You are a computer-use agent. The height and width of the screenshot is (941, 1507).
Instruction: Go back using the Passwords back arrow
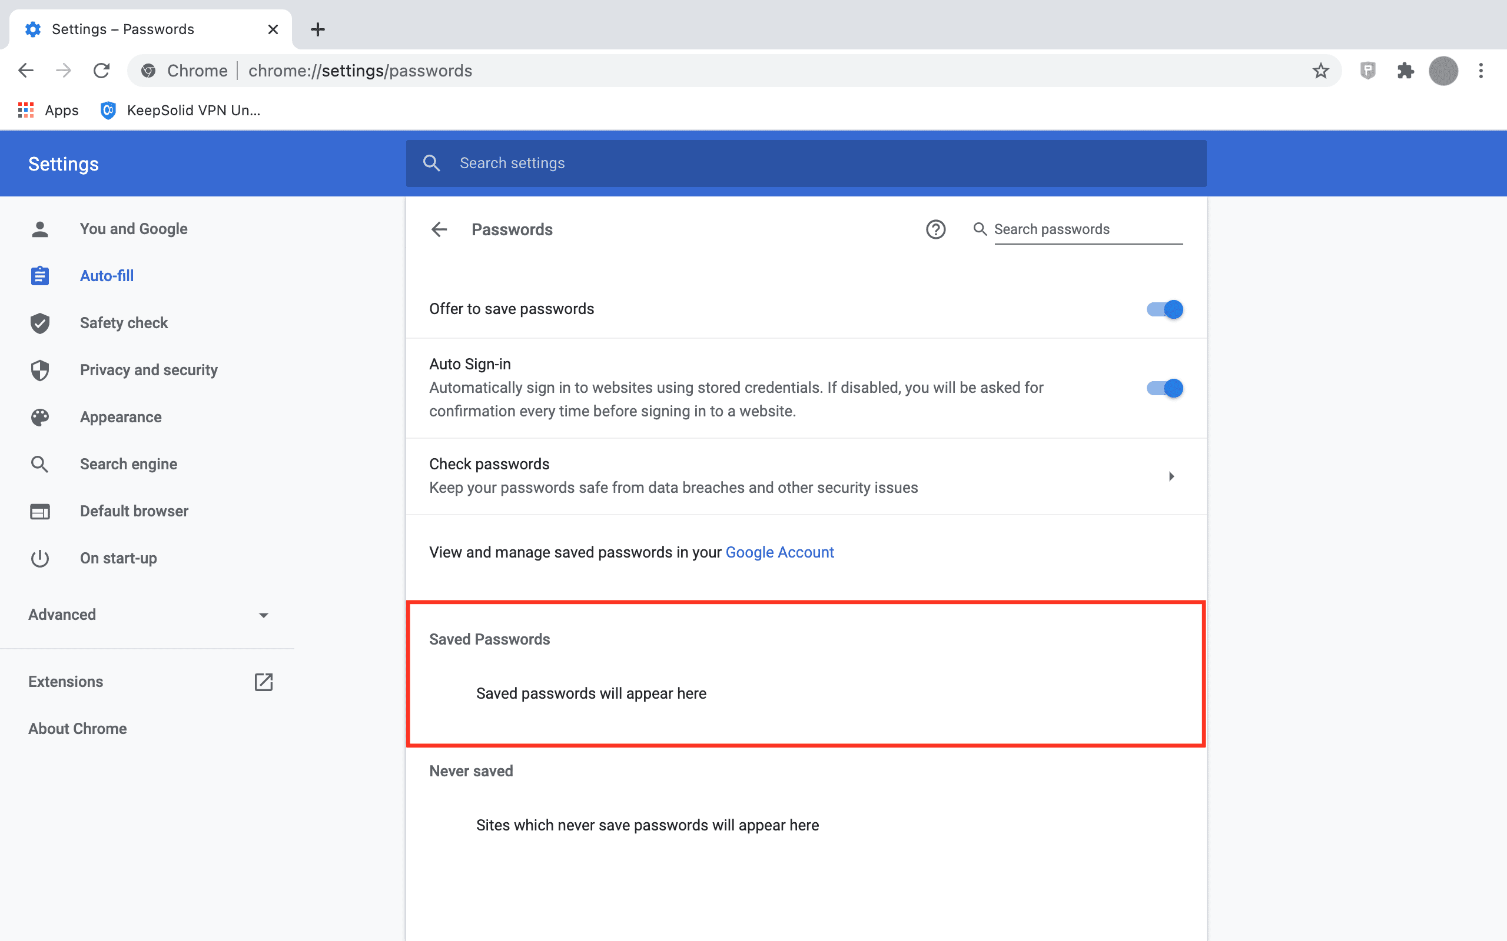[439, 229]
